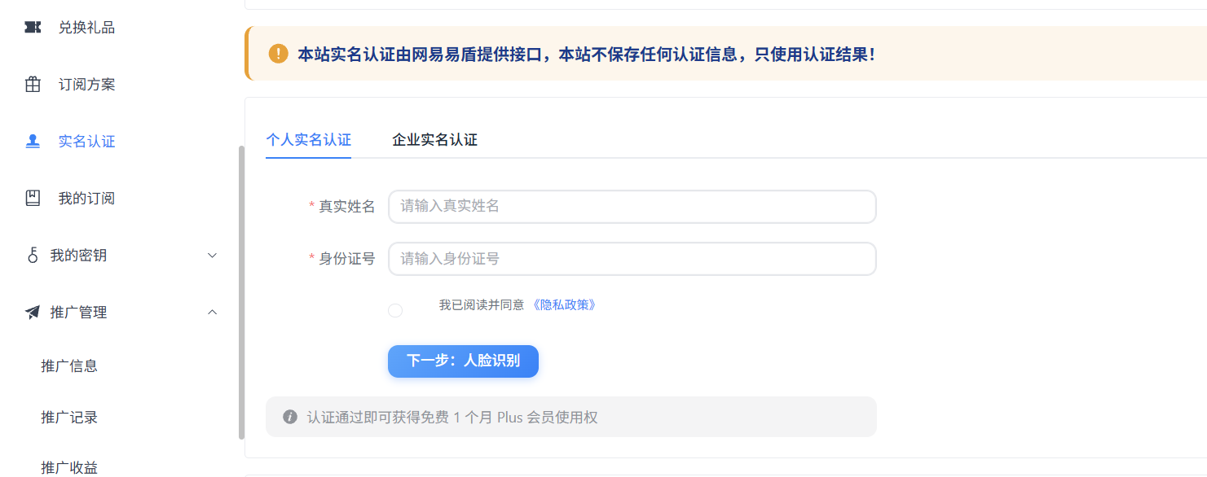Open 推广信息 submenu entry
The height and width of the screenshot is (477, 1207).
point(69,366)
